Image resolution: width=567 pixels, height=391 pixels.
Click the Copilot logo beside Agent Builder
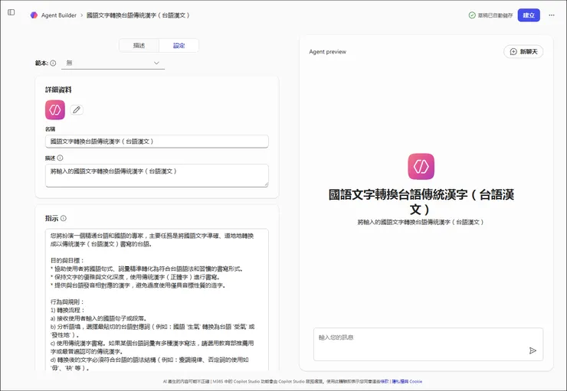tap(34, 15)
